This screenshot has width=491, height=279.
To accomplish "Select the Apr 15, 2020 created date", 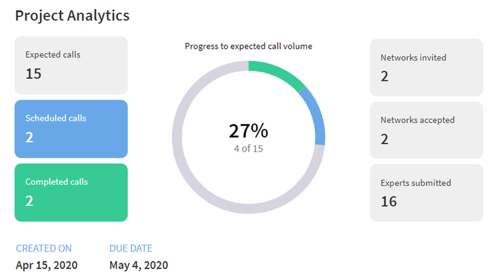I will click(x=46, y=265).
